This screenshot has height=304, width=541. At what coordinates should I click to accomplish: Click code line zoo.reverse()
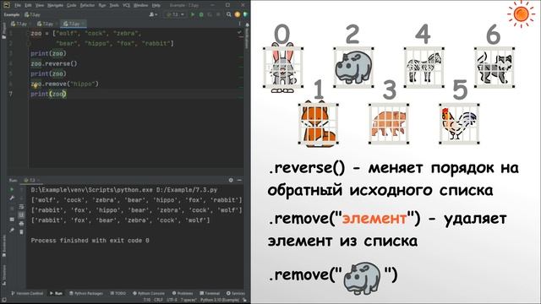pos(54,64)
